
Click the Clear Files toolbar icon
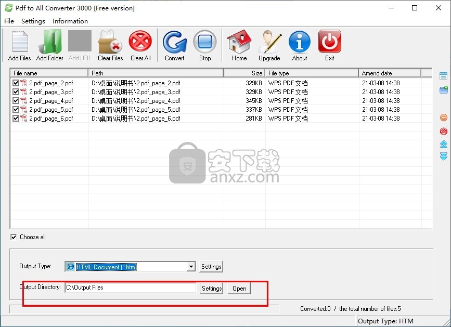[110, 42]
